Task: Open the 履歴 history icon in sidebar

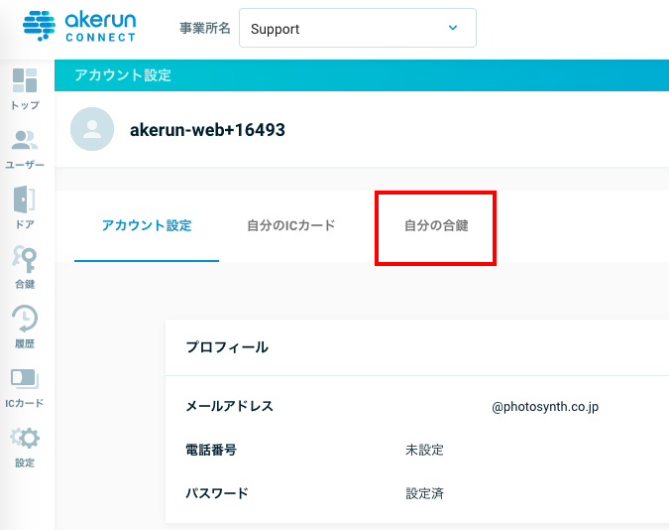Action: 25,319
